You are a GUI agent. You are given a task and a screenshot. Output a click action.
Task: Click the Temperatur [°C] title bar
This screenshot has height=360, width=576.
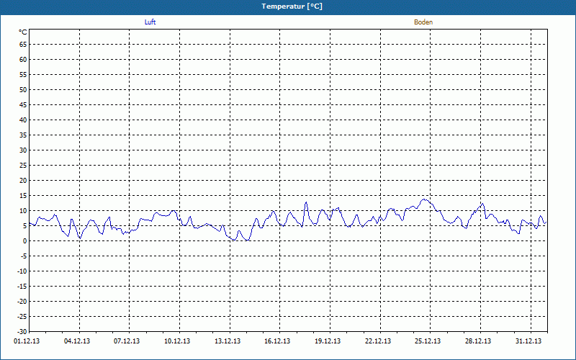(x=288, y=6)
